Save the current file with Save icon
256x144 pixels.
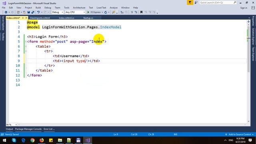point(29,12)
